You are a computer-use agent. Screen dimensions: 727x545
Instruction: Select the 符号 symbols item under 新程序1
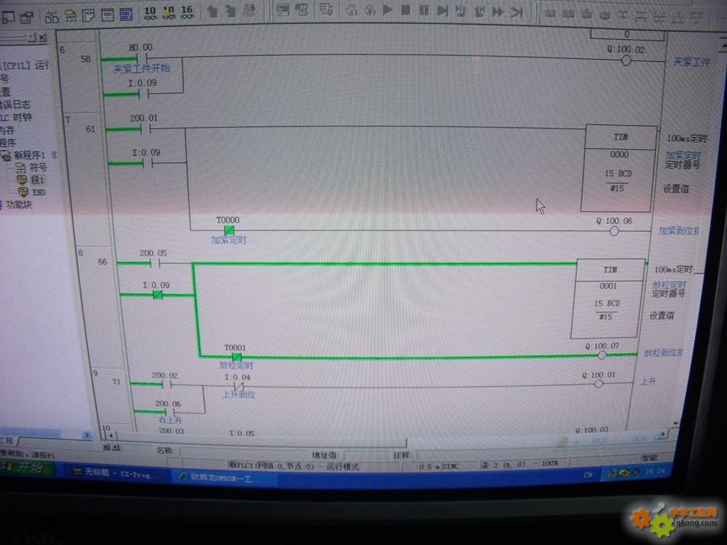38,167
